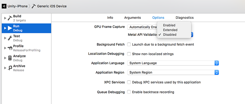Select the Test row label
This screenshot has height=104, width=245.
tap(16, 36)
